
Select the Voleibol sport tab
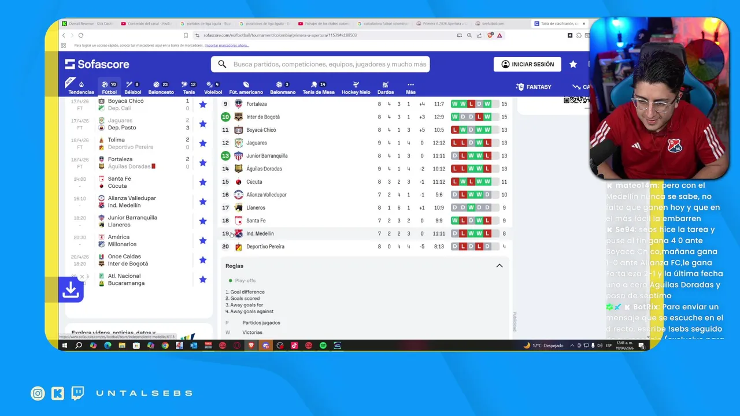pos(213,88)
